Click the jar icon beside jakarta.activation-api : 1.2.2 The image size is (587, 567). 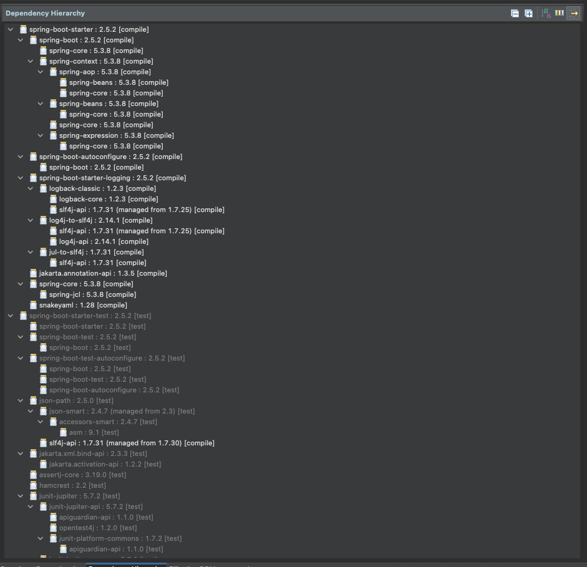(x=44, y=465)
